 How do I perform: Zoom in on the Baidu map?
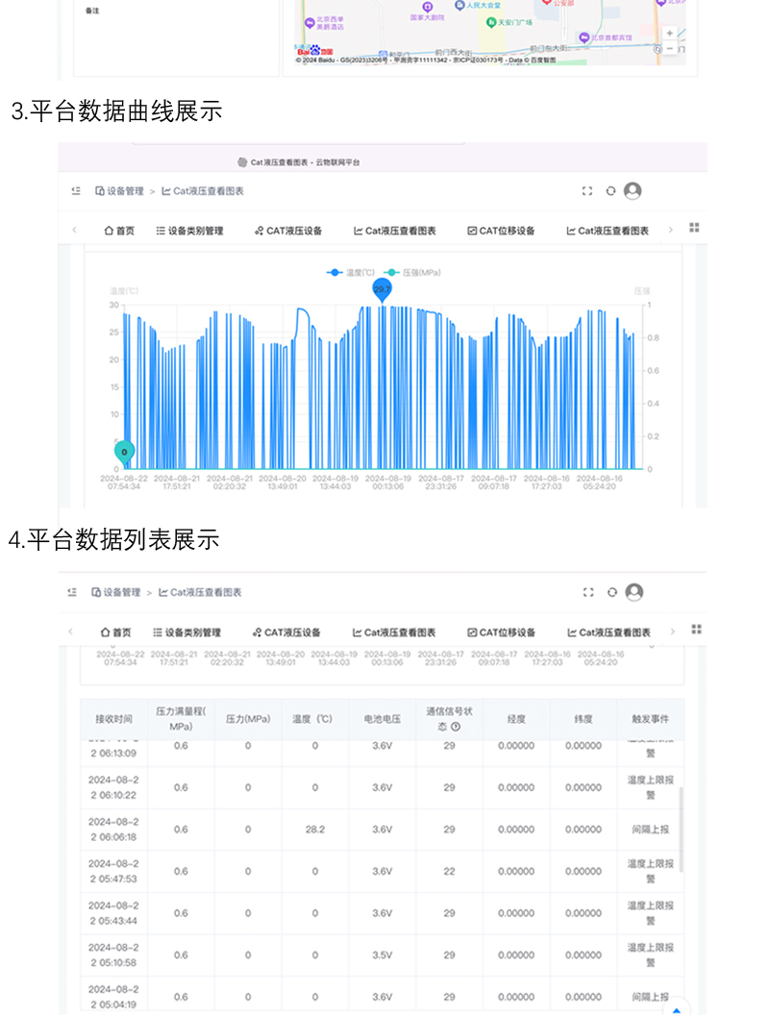(670, 33)
